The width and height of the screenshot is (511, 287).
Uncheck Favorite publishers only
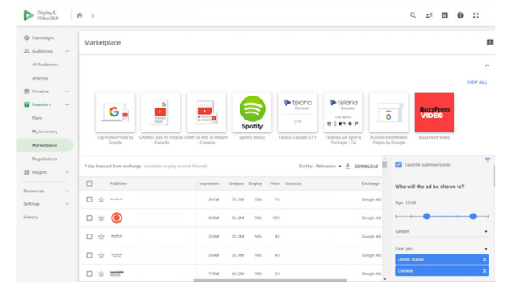(x=398, y=165)
